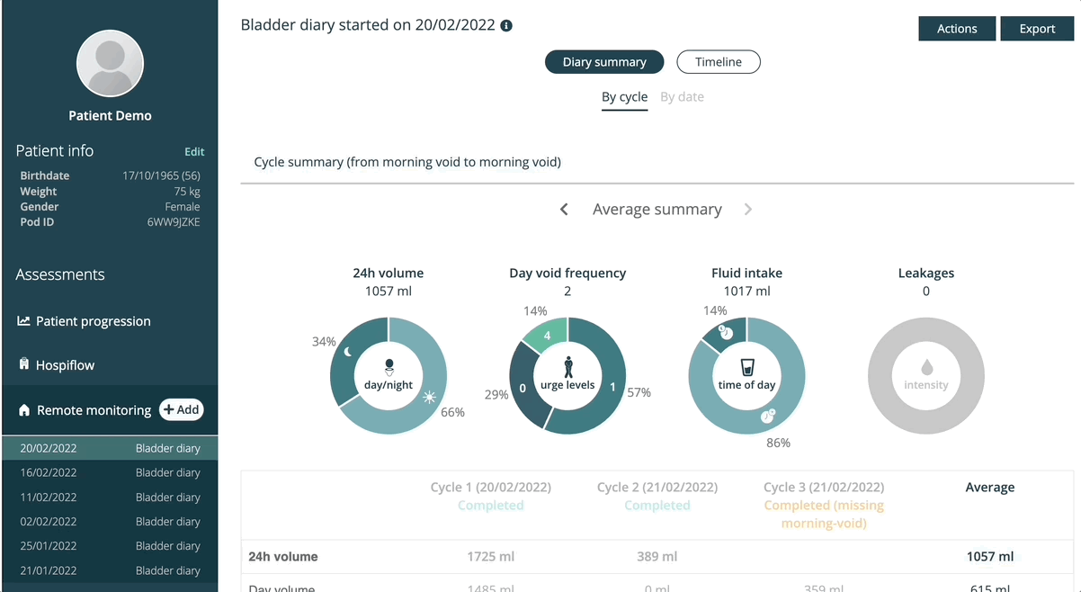This screenshot has height=592, width=1081.
Task: Click the patient avatar profile picture
Action: pos(110,63)
